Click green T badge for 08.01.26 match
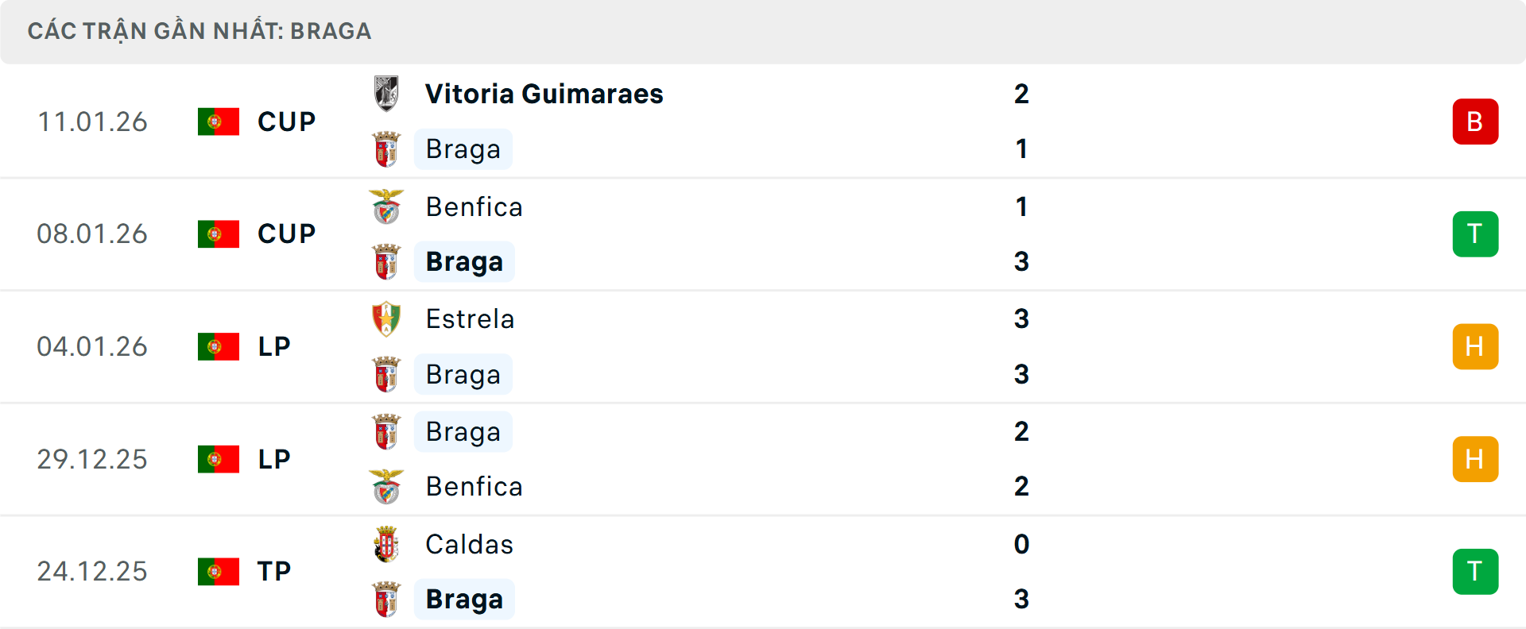1526x629 pixels. click(1475, 234)
